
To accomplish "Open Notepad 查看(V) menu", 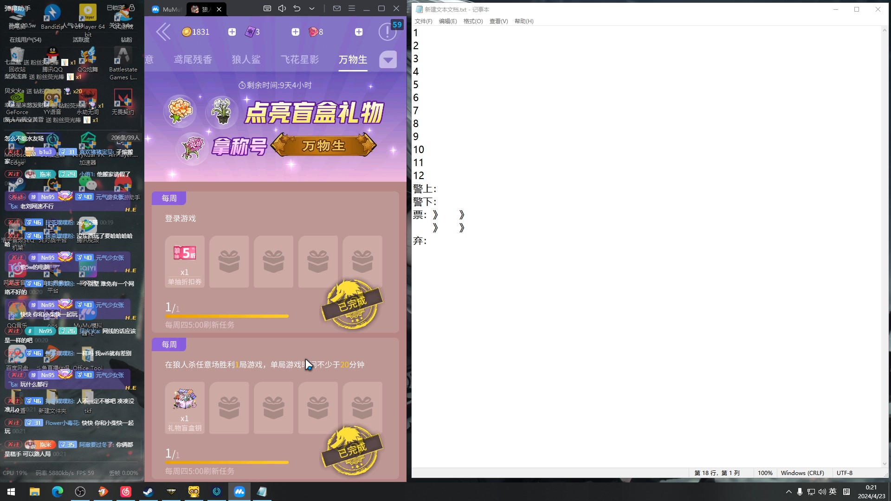I will 498,21.
